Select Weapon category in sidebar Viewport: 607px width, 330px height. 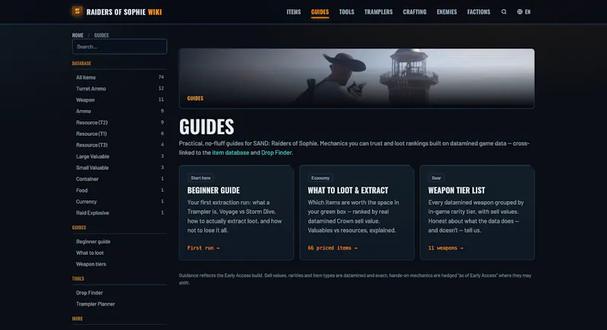(120, 100)
